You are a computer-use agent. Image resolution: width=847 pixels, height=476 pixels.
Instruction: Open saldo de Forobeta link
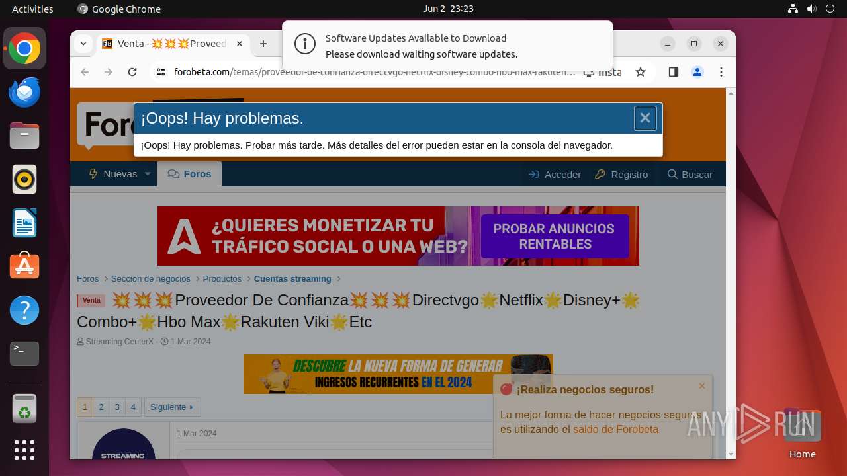point(615,430)
